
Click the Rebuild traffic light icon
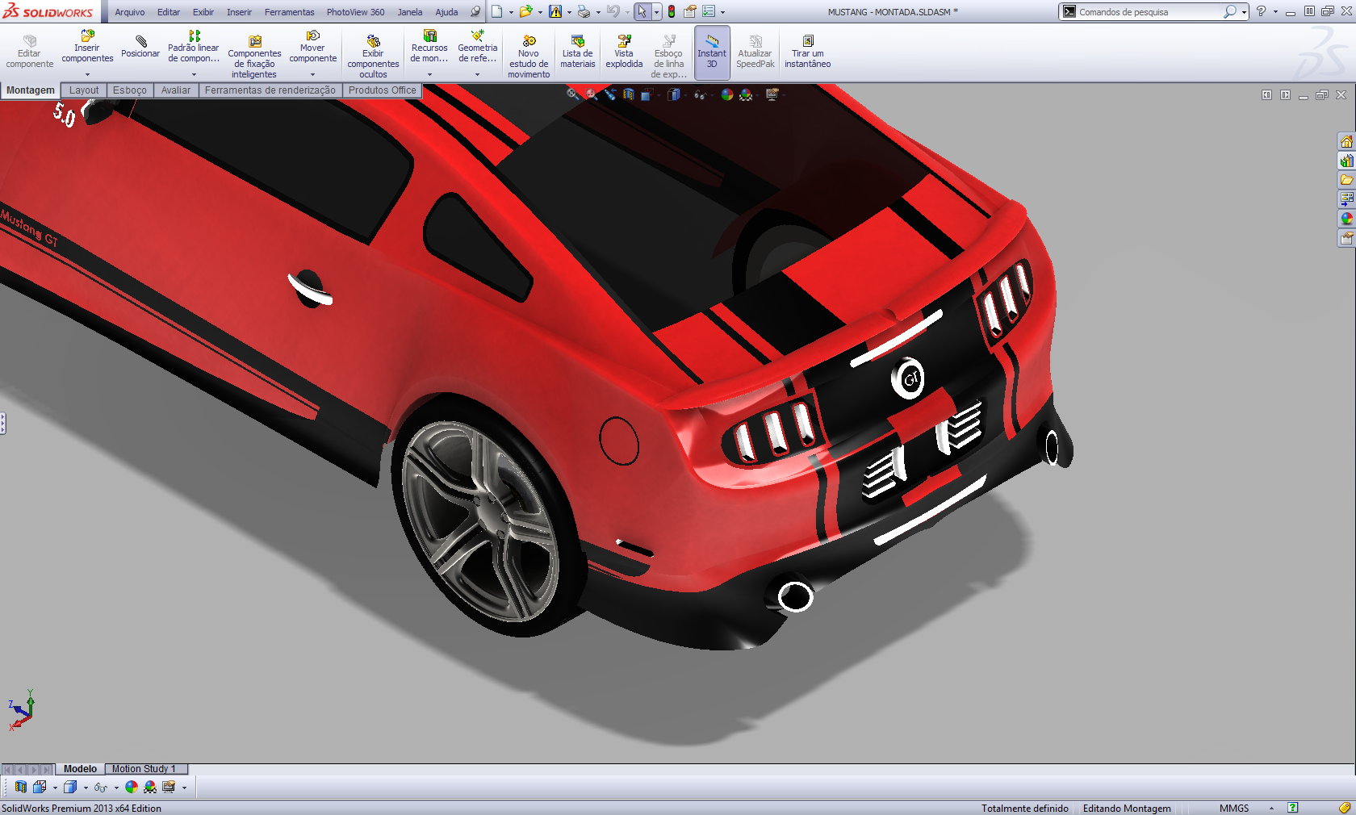coord(672,12)
